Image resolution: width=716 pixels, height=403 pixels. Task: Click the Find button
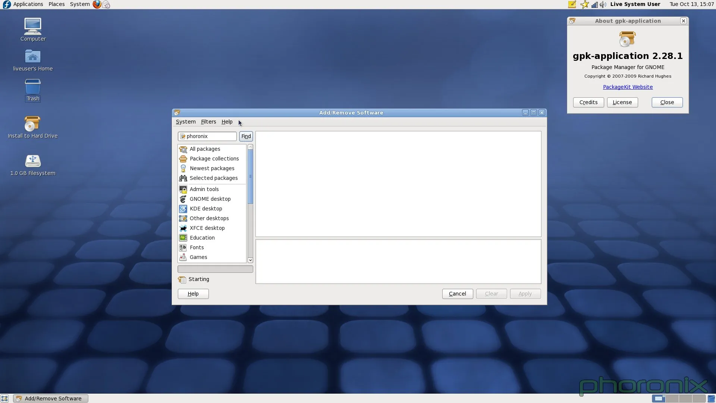pos(246,137)
